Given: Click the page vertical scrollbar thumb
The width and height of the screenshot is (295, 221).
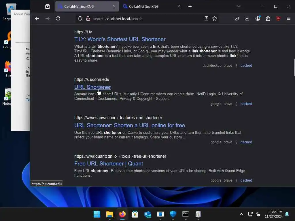Looking at the screenshot, I should pyautogui.click(x=294, y=67).
